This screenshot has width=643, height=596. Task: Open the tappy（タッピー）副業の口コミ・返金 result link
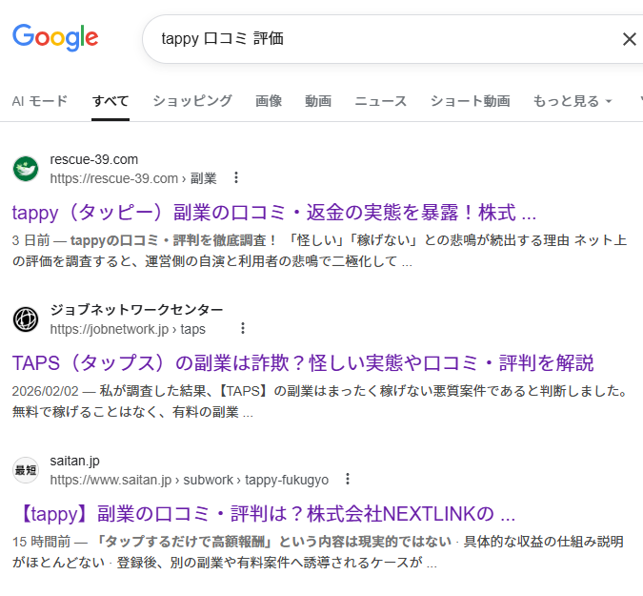[274, 213]
